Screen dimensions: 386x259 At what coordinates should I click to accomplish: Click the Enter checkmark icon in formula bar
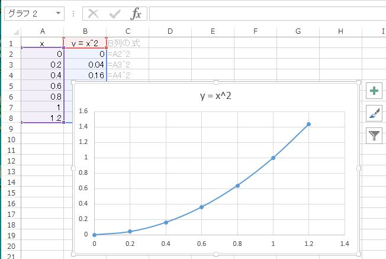pyautogui.click(x=115, y=14)
